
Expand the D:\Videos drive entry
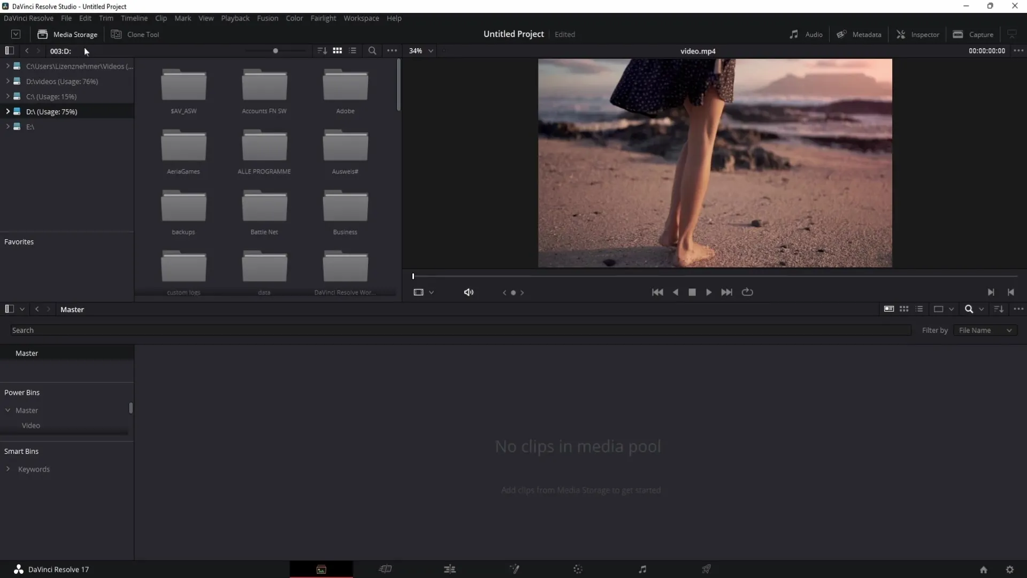click(x=8, y=81)
